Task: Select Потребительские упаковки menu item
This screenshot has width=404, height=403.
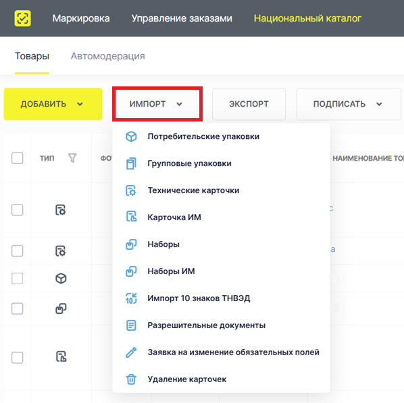Action: tap(221, 136)
